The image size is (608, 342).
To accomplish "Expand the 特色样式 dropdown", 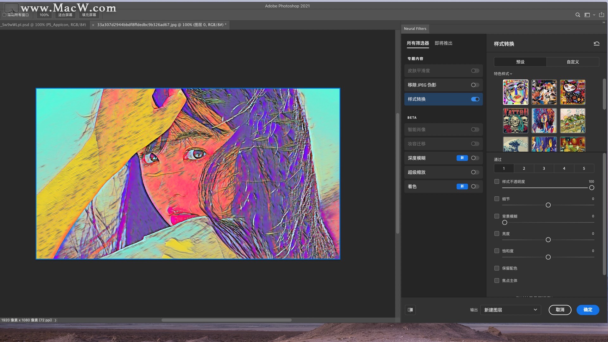I will (503, 74).
